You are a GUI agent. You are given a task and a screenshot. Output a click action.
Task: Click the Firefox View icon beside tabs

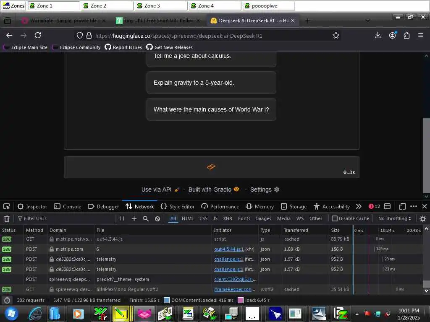[8, 21]
